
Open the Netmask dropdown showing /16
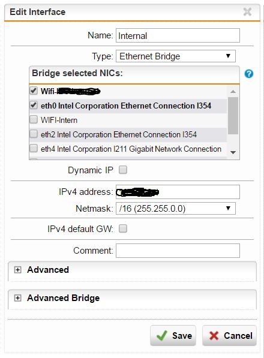point(176,209)
